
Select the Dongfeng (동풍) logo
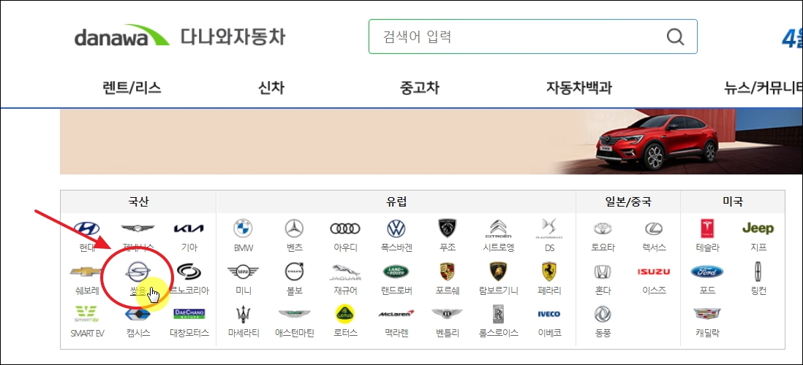point(603,314)
